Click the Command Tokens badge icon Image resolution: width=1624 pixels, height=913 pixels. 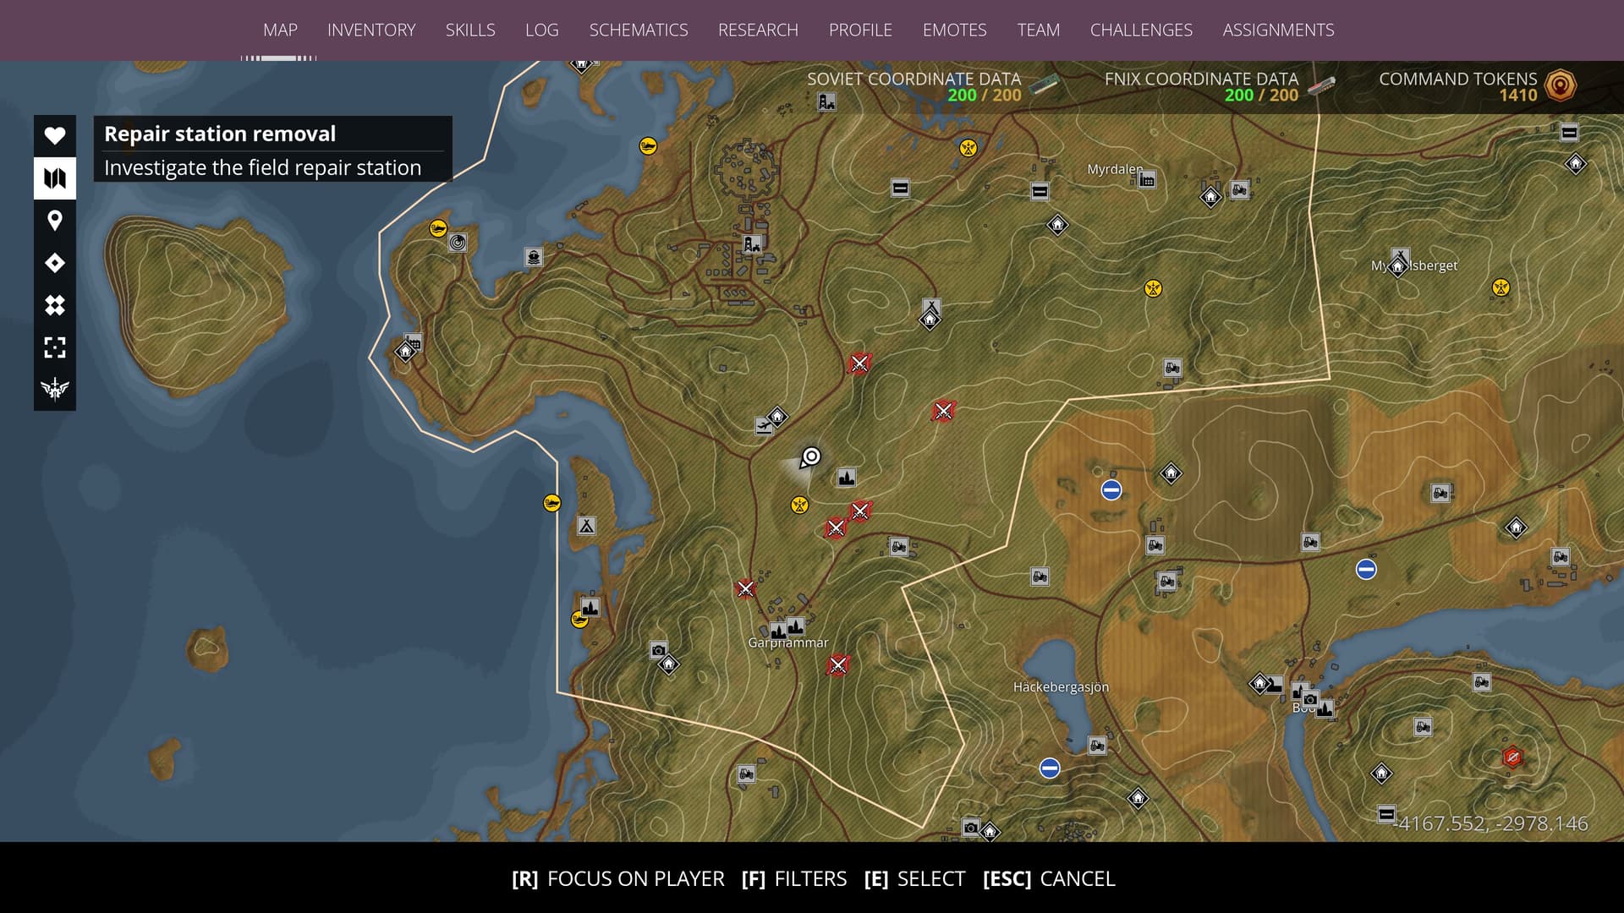pos(1561,85)
